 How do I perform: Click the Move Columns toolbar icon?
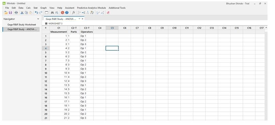click(x=92, y=13)
